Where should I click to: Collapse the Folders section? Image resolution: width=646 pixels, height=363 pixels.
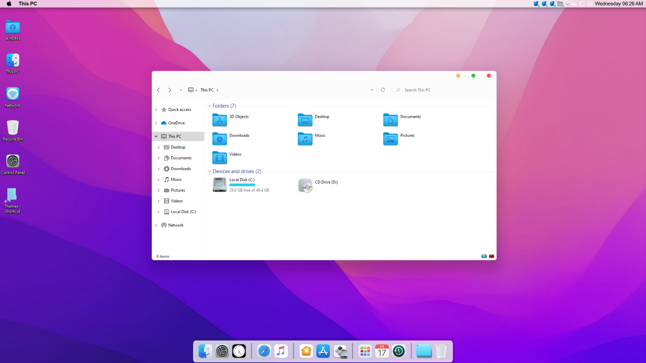209,105
